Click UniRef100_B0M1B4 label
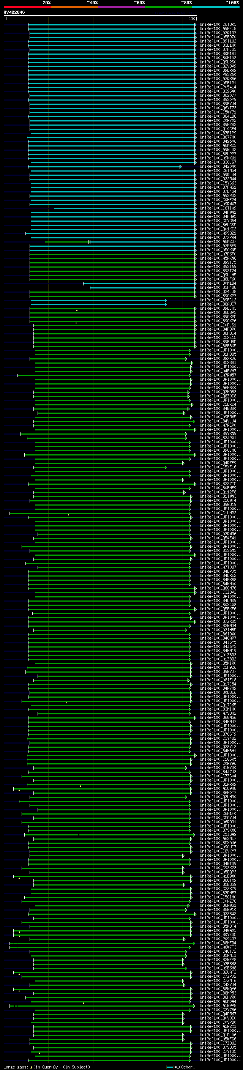The width and height of the screenshot is (243, 1070). click(218, 284)
